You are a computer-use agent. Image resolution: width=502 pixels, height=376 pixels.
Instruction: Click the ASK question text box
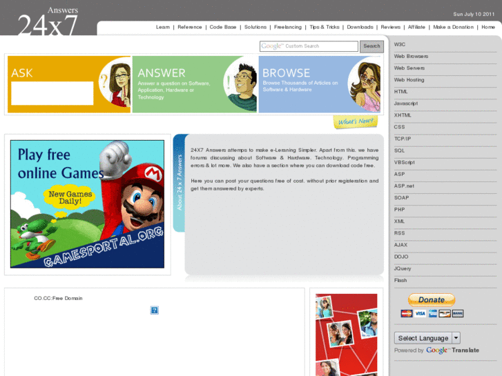click(x=52, y=93)
